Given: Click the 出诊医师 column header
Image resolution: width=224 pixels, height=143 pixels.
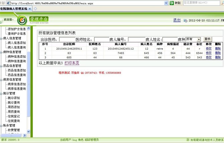Looking at the screenshot, I should (x=69, y=44).
